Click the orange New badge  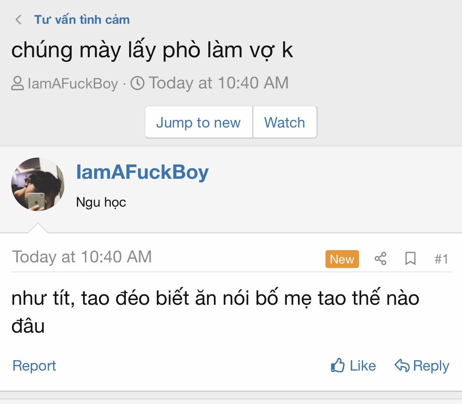tap(342, 259)
